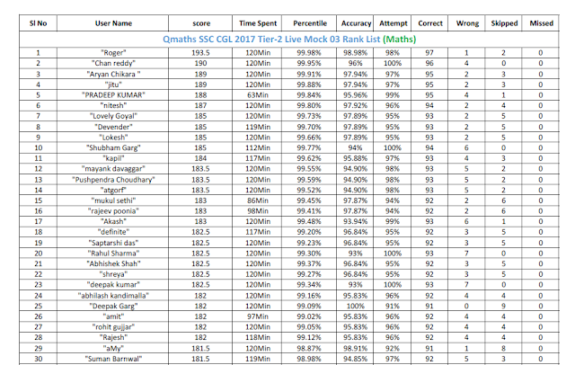Click the "Accuracy" column header

coord(356,23)
